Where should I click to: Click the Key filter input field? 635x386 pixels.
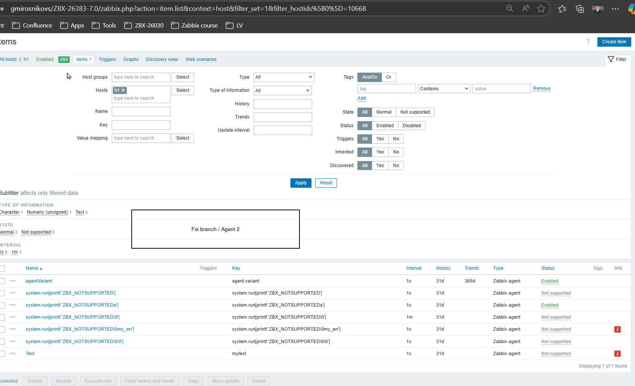pos(141,125)
